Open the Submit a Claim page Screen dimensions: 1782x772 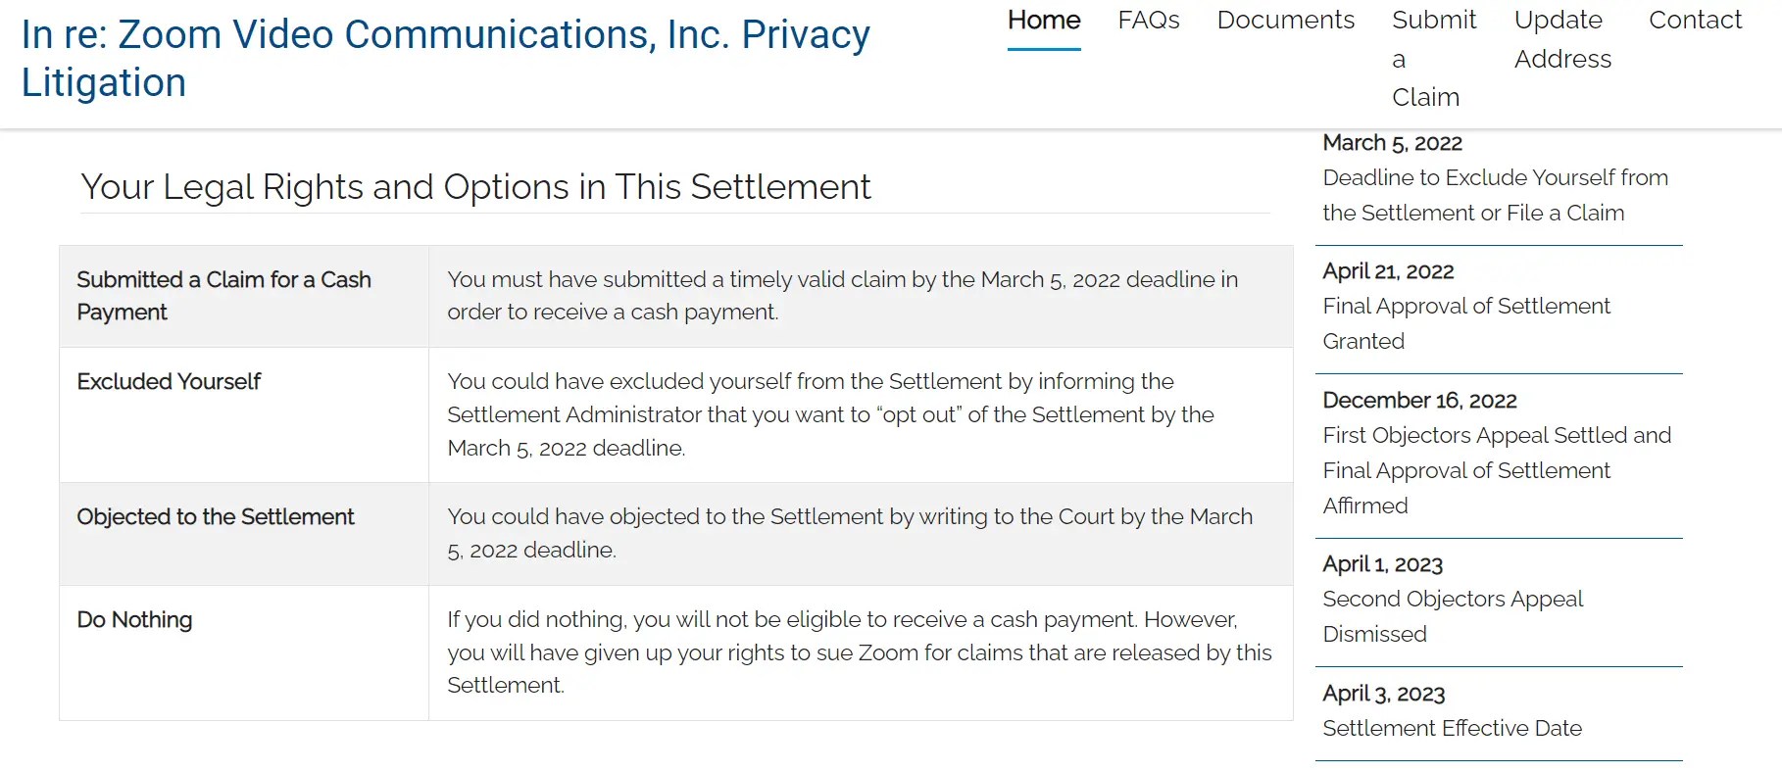coord(1432,58)
